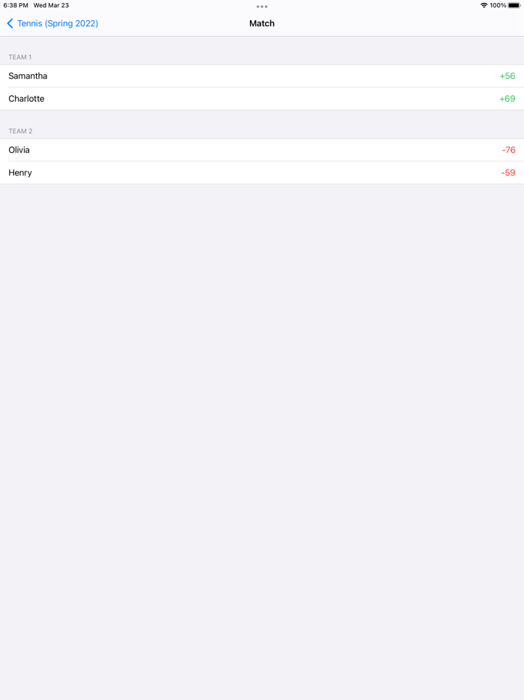The image size is (524, 700).
Task: Tap the TEAM 1 section header
Action: [x=20, y=57]
